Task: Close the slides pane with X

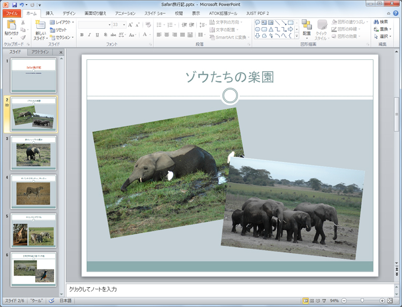Action: [61, 52]
